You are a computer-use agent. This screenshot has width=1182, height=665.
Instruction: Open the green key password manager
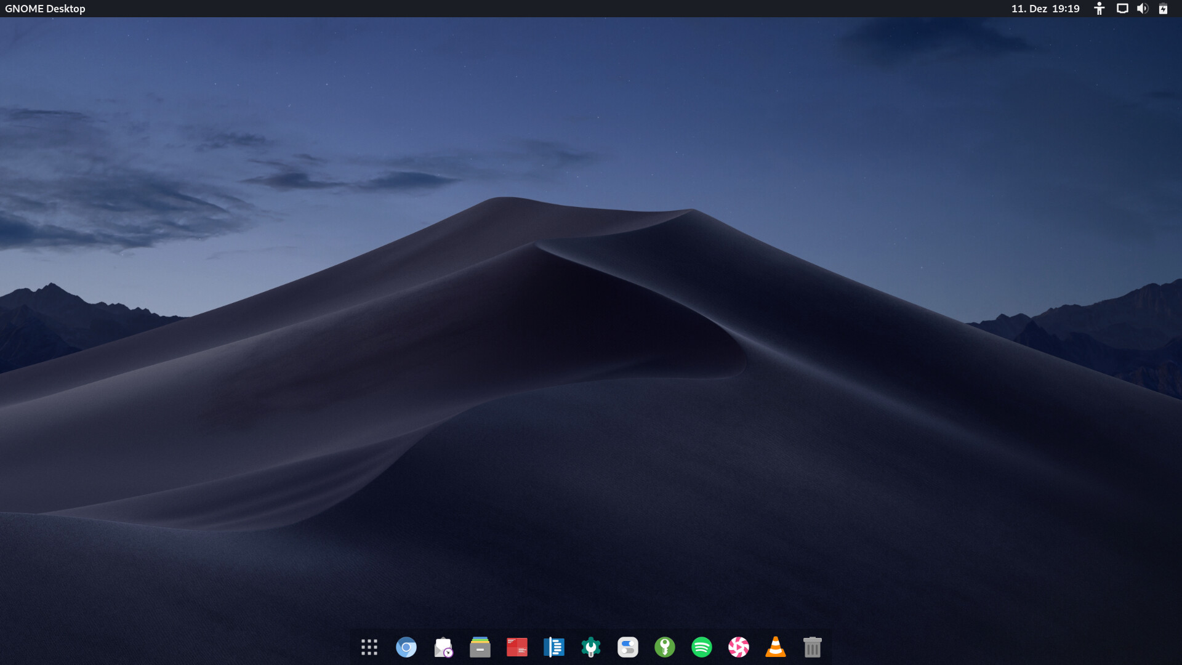665,647
